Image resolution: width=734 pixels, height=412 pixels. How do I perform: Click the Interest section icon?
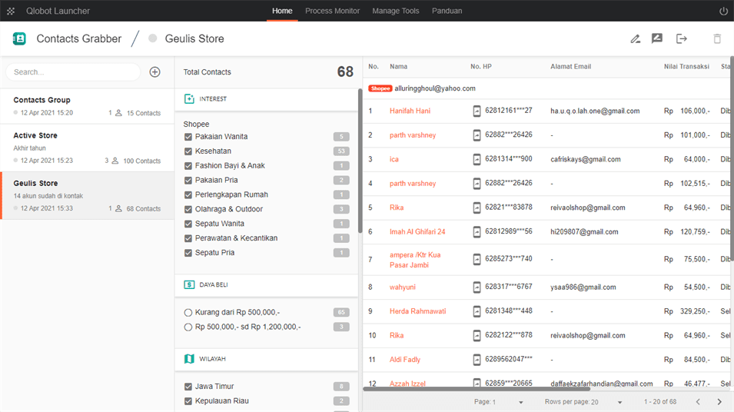point(189,99)
